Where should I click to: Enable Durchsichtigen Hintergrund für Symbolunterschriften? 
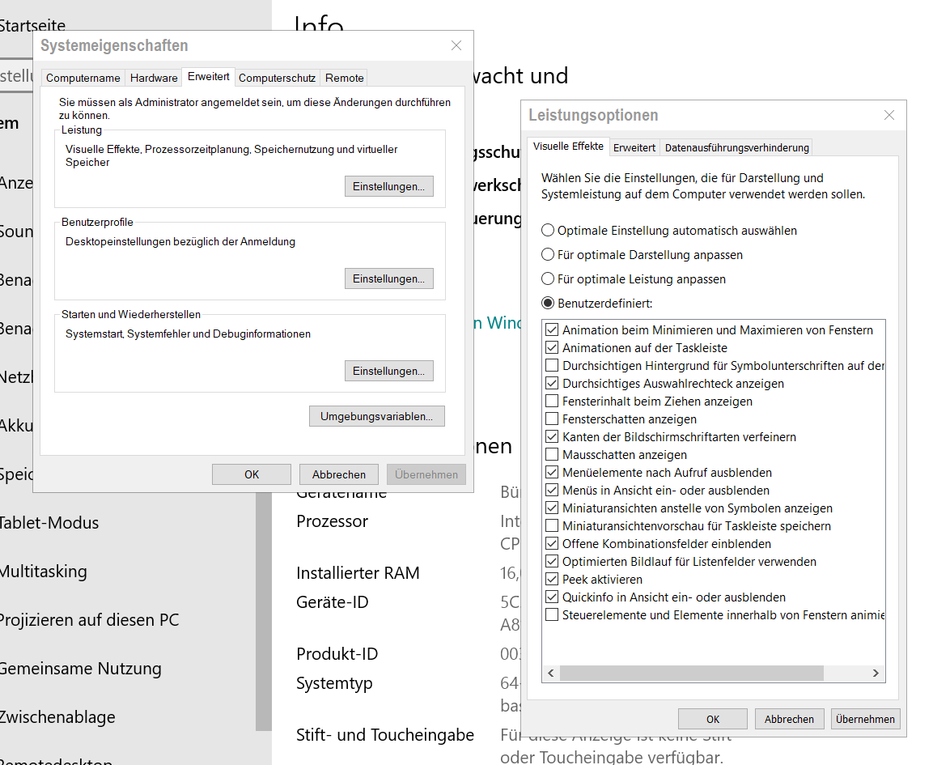552,366
